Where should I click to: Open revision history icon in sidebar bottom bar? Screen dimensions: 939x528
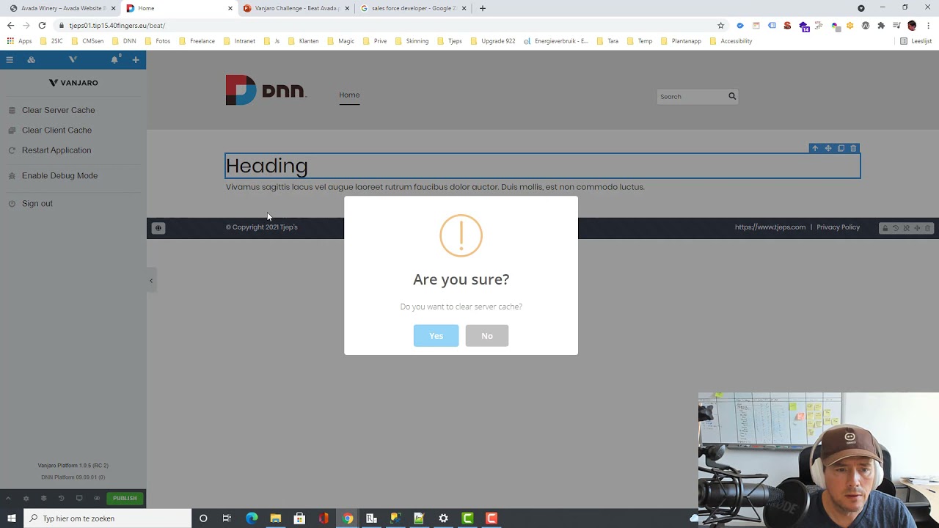click(x=61, y=499)
